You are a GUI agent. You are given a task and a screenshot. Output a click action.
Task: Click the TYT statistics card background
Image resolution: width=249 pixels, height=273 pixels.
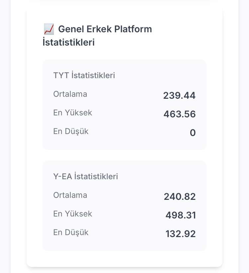(124, 104)
